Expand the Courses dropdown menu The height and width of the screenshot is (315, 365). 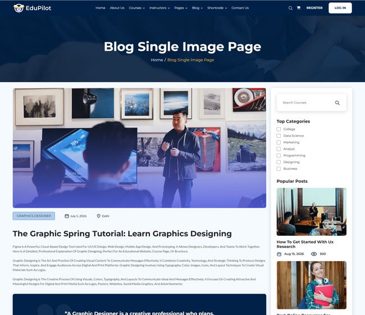pos(136,8)
